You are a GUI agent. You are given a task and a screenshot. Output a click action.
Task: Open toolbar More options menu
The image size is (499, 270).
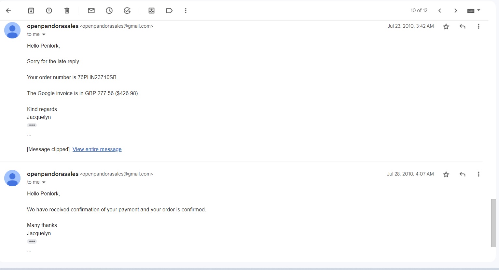186,11
